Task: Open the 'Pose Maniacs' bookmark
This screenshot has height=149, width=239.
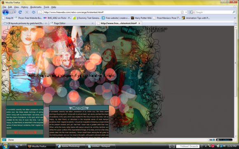Action: tap(166, 18)
